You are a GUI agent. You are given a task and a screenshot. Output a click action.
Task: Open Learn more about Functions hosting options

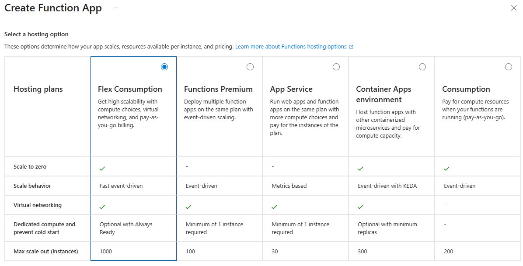[291, 47]
